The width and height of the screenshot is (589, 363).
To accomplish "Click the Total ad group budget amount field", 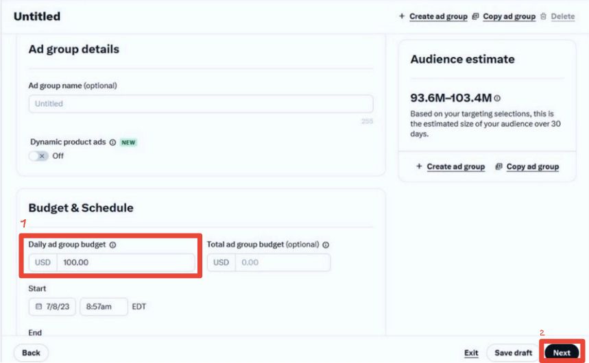I will [283, 262].
